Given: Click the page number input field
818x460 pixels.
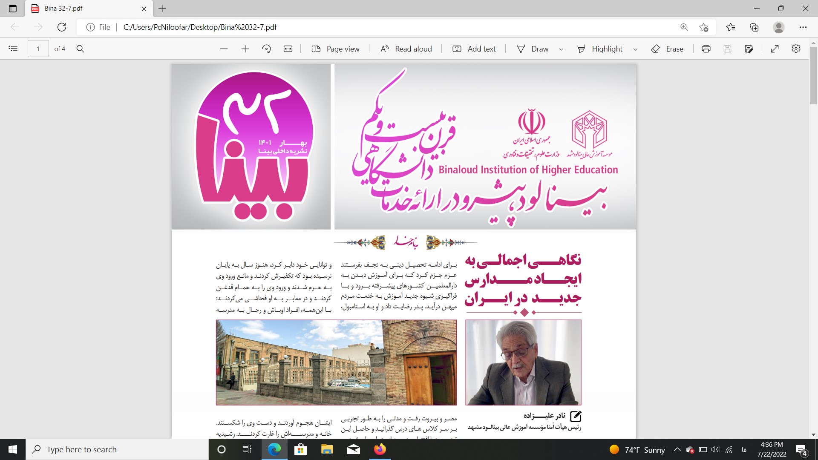Looking at the screenshot, I should (38, 49).
